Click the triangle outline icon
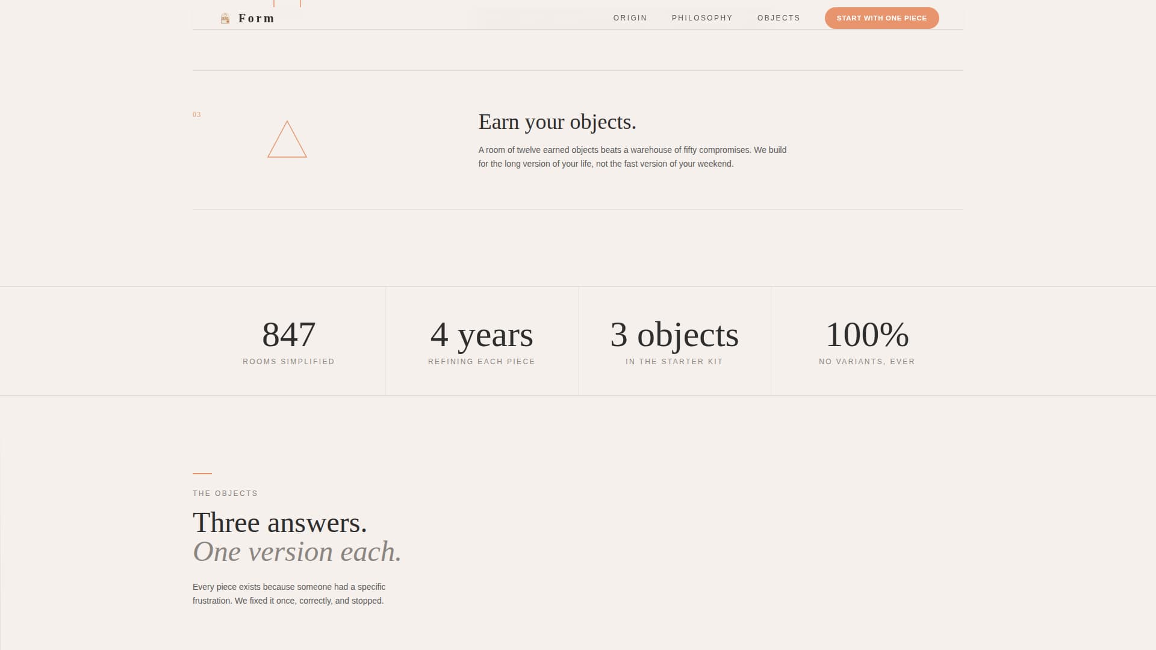The image size is (1156, 650). 287,140
